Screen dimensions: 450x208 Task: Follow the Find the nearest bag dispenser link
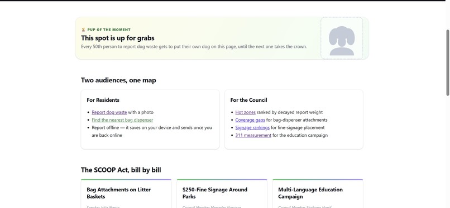(122, 120)
